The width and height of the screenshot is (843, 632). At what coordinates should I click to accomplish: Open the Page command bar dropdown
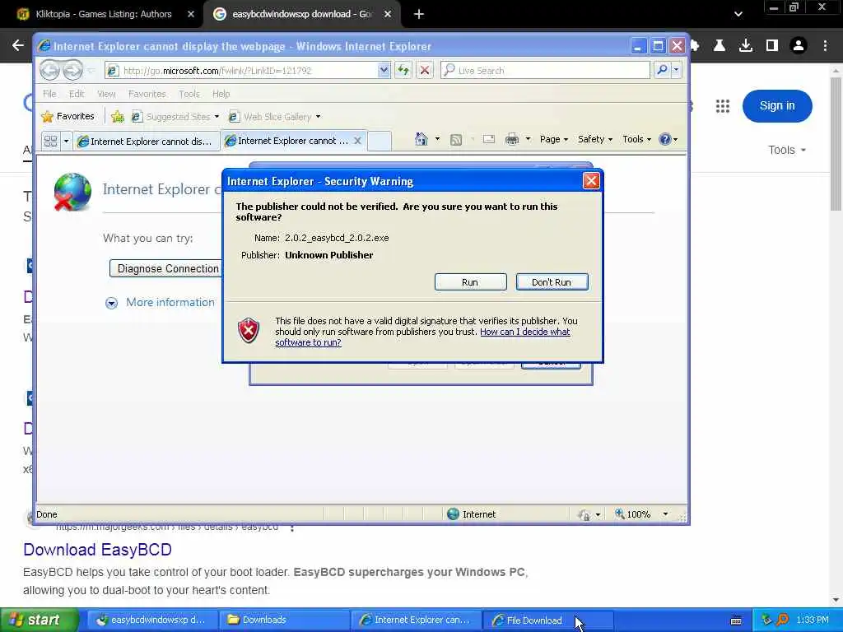[554, 139]
